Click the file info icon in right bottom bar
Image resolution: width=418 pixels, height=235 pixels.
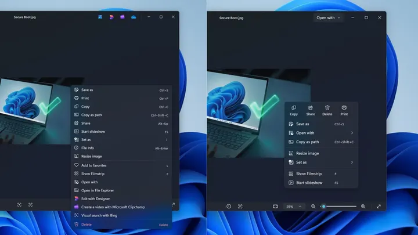pos(229,206)
